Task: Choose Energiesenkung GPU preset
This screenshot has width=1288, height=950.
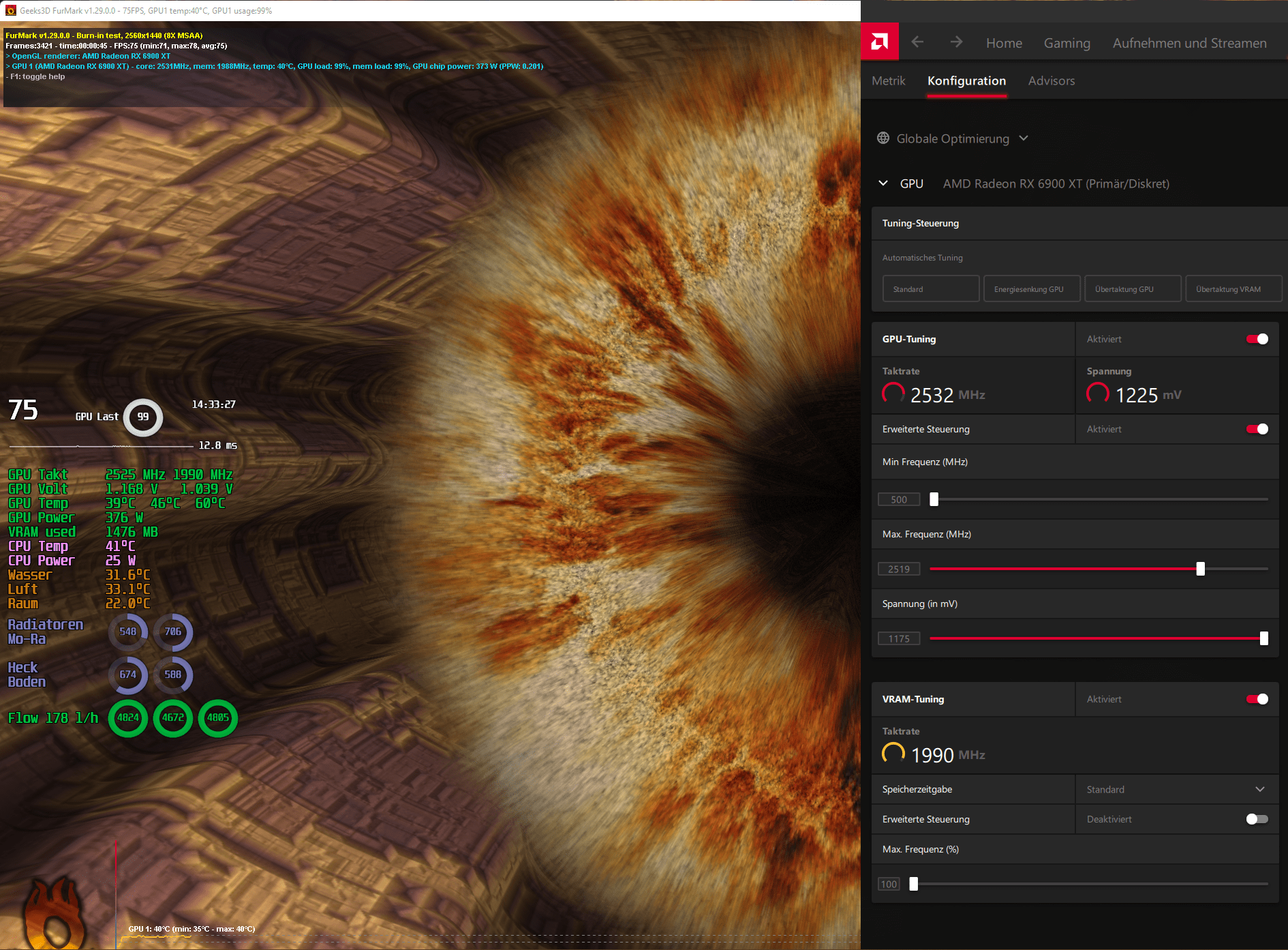Action: [1032, 288]
